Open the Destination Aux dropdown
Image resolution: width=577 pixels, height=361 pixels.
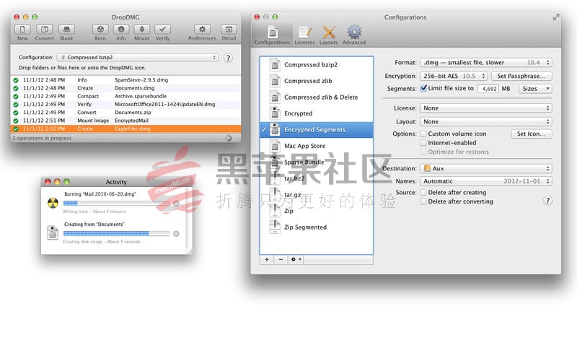(x=485, y=168)
